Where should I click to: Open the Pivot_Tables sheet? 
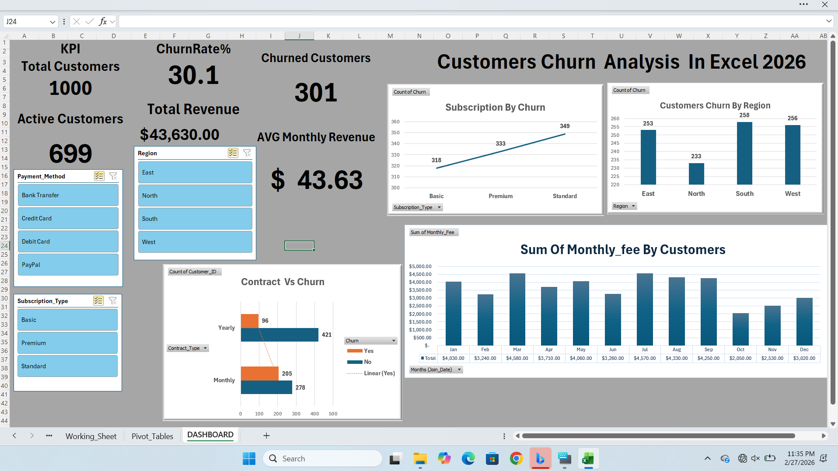click(152, 436)
